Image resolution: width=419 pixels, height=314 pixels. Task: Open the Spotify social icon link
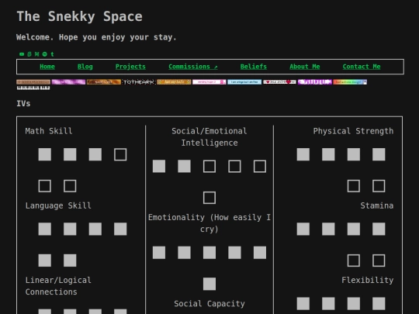(45, 54)
